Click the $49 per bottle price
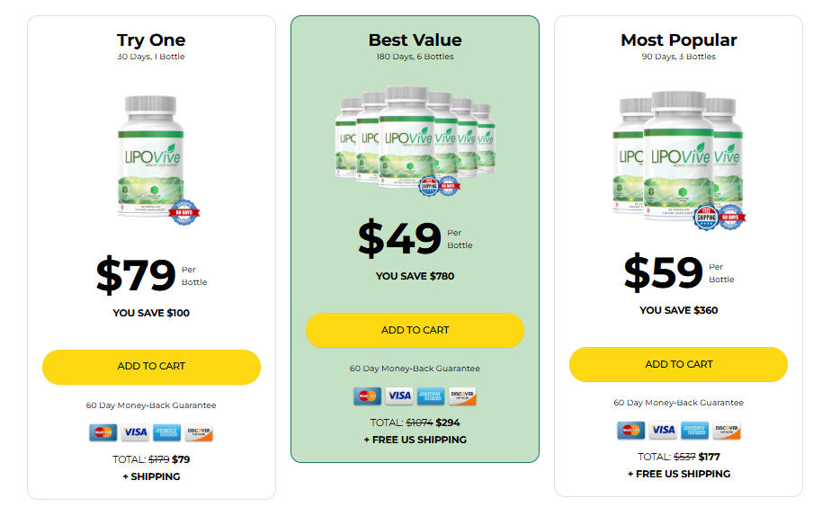 tap(415, 238)
